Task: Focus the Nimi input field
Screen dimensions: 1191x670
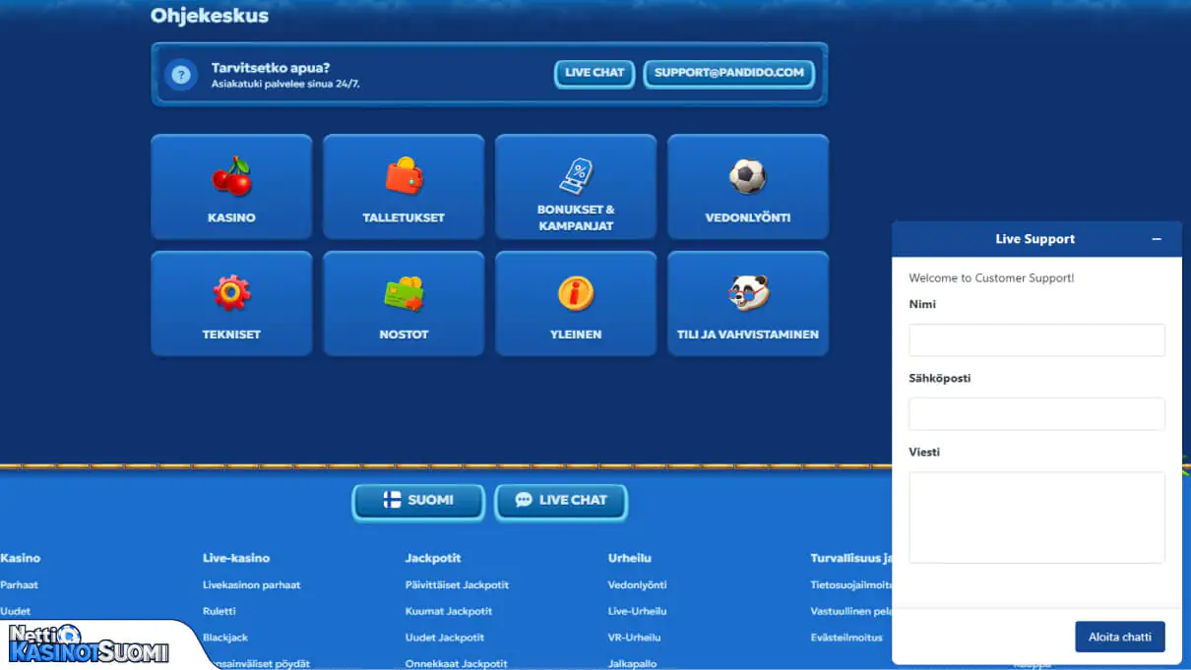Action: click(1036, 340)
